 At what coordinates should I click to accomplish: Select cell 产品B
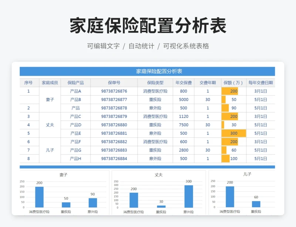point(75,100)
